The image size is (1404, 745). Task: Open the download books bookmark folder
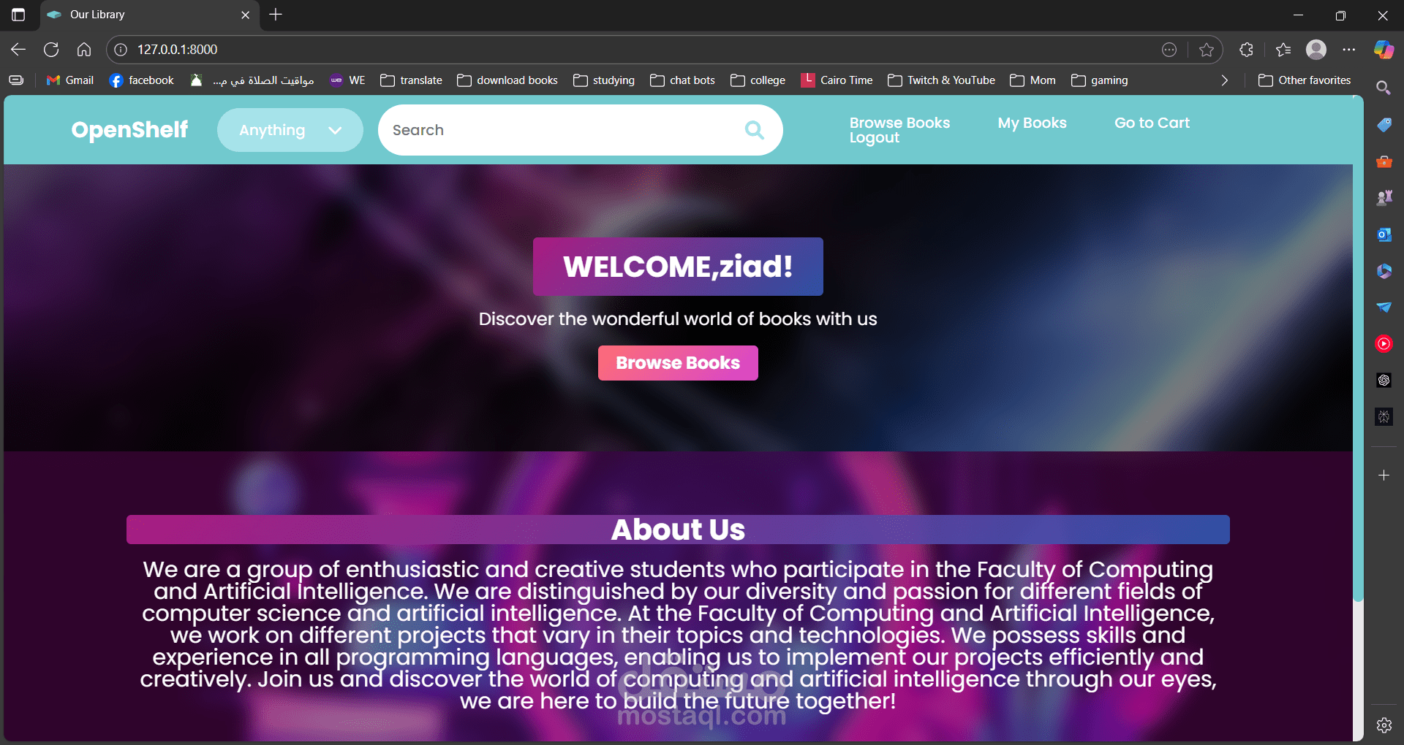[x=507, y=80]
